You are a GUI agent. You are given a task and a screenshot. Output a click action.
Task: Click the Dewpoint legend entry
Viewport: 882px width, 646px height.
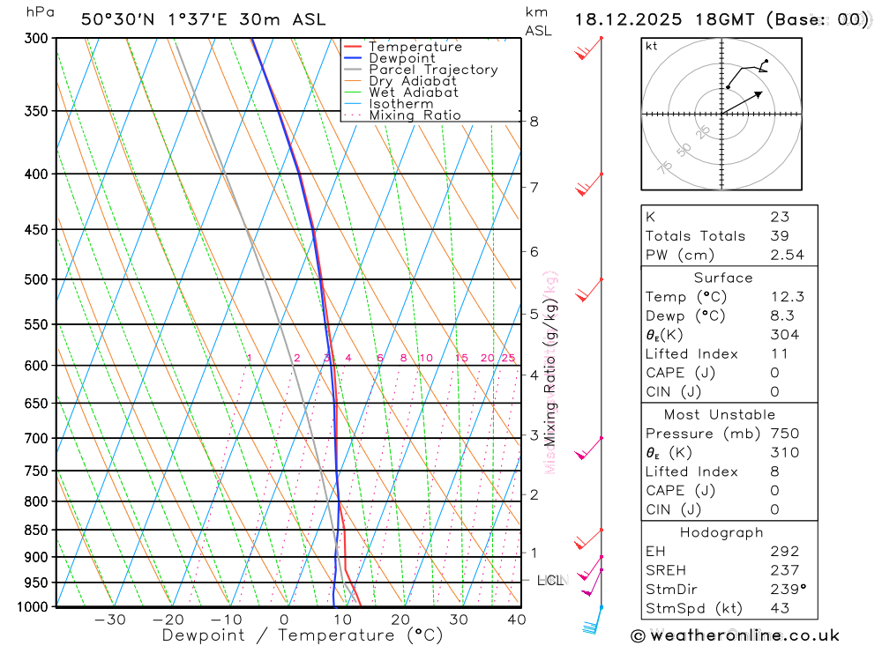389,58
